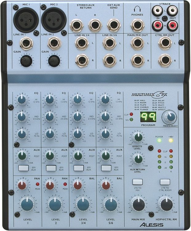The width and height of the screenshot is (191, 231).
Task: Click the EFFECTS LEVEL knob
Action: pos(138,137)
